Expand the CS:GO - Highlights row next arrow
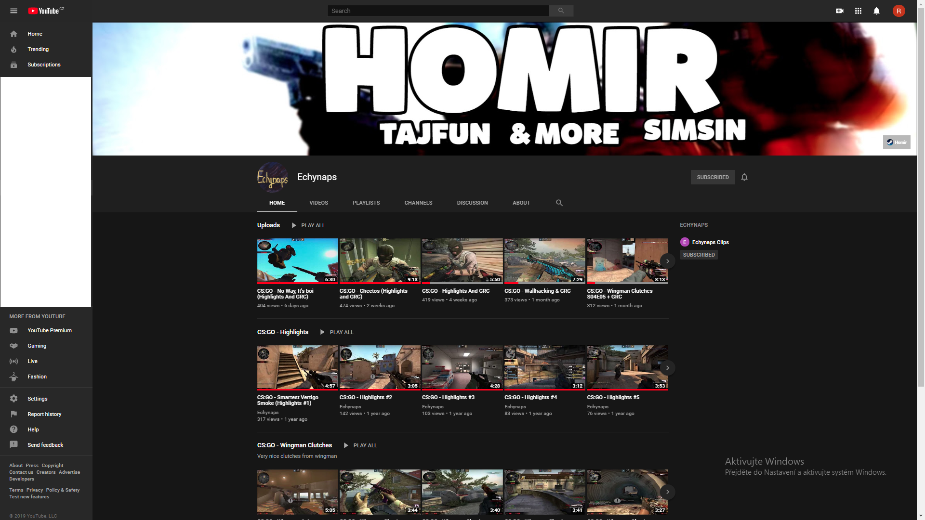The height and width of the screenshot is (520, 925). 667,368
